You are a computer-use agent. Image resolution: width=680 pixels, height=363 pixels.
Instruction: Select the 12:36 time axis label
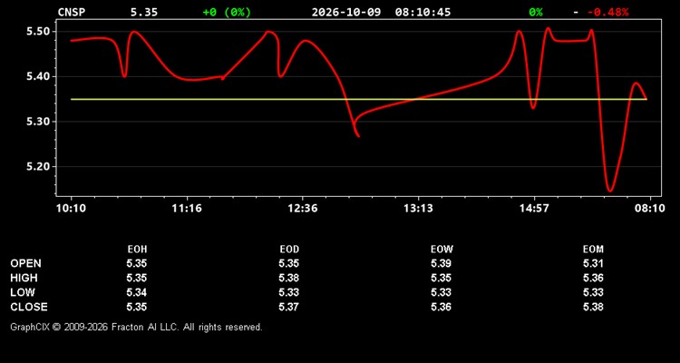(303, 209)
